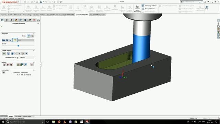
Task: Go to start of simulation
Action: (x=3, y=40)
